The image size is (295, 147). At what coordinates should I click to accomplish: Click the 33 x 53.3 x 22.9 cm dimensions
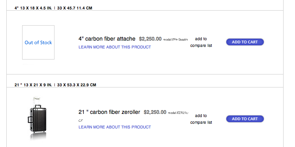click(x=77, y=85)
